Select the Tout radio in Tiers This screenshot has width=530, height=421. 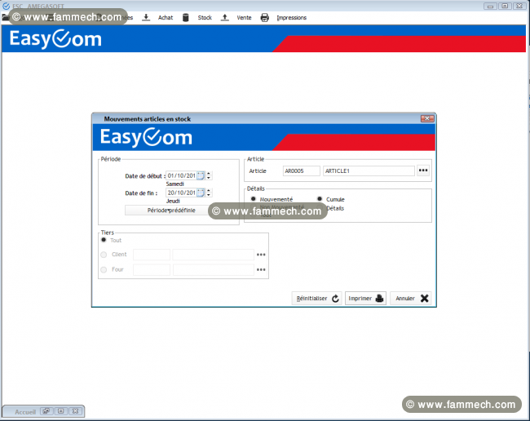[104, 240]
